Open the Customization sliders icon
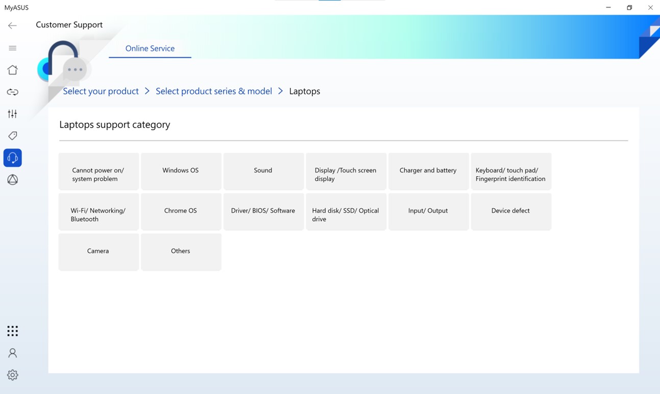This screenshot has width=660, height=394. [x=12, y=114]
